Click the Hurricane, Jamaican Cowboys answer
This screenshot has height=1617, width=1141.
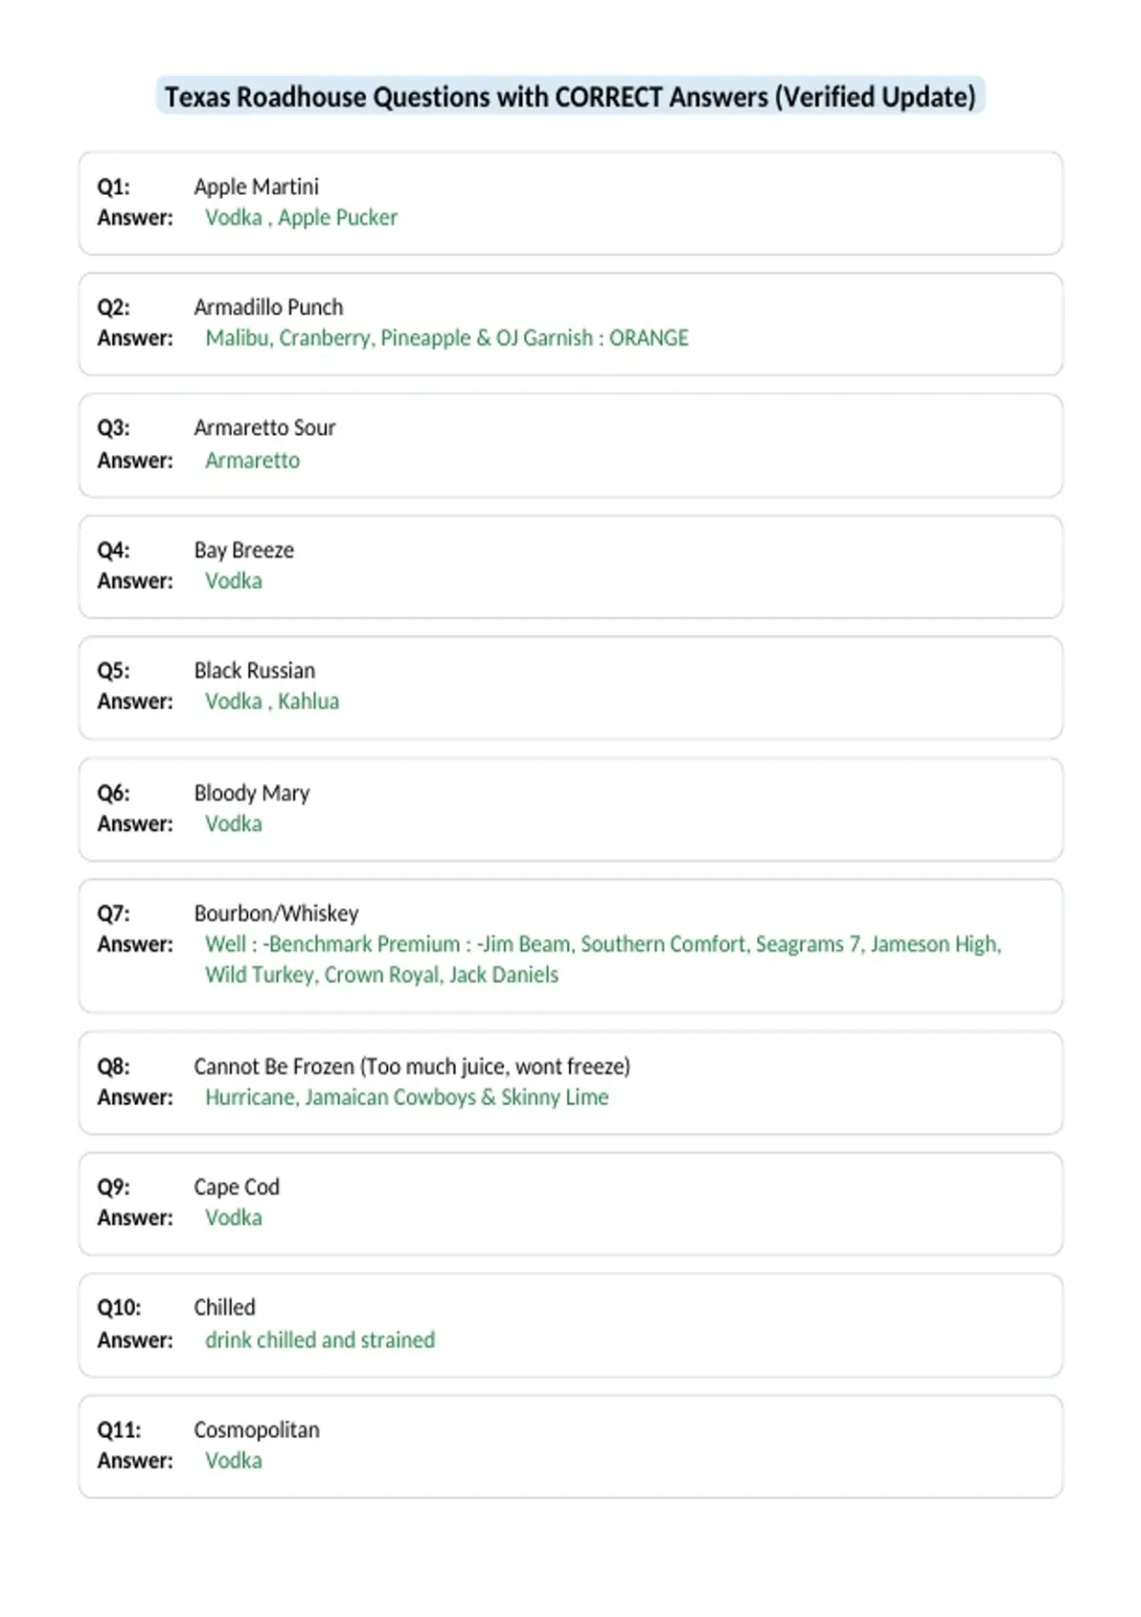pos(407,1097)
